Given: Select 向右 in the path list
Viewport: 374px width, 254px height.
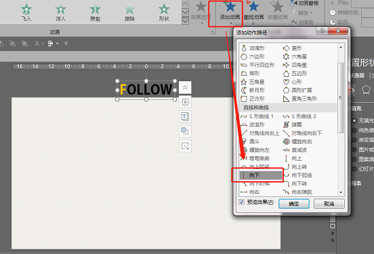Looking at the screenshot, I should coord(250,192).
